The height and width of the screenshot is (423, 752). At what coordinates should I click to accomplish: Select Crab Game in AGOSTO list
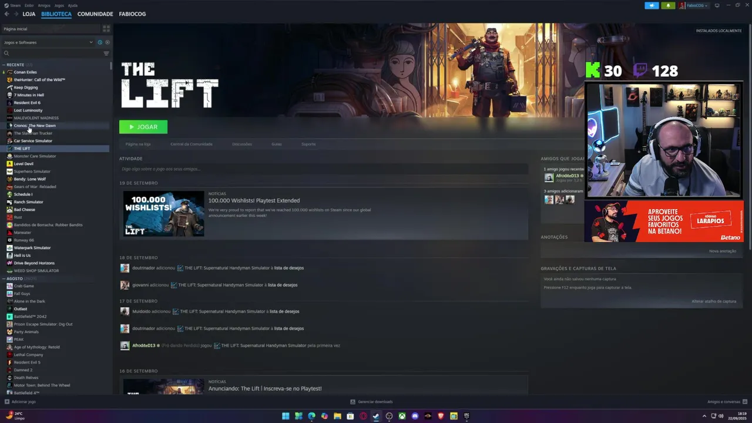[23, 286]
